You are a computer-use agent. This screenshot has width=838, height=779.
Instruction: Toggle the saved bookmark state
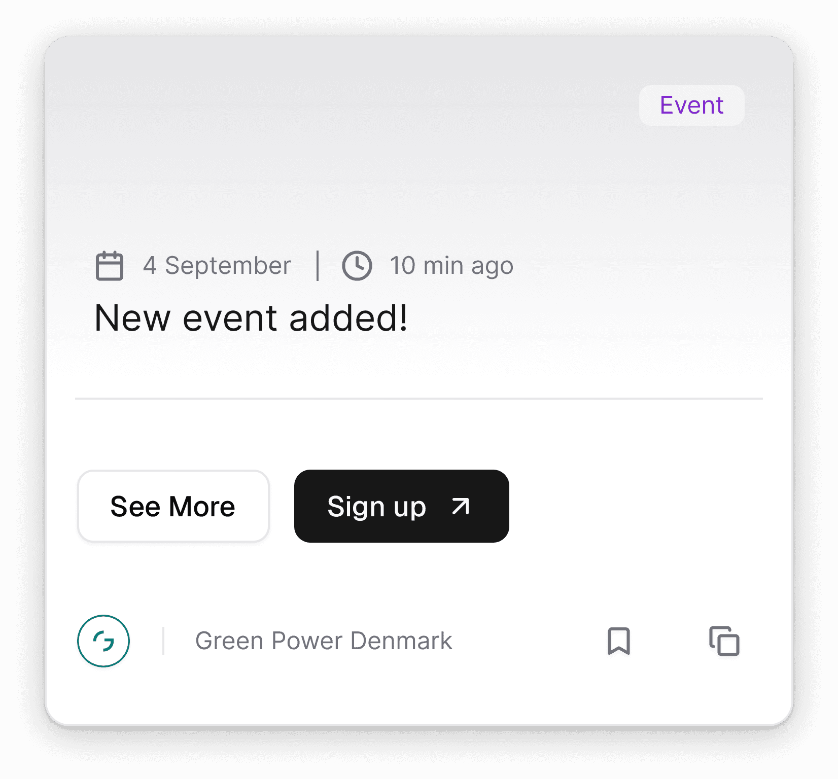tap(618, 641)
